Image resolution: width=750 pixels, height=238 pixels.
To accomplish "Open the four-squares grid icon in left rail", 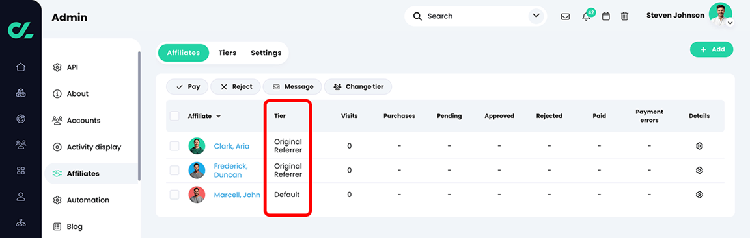I will pos(21,170).
